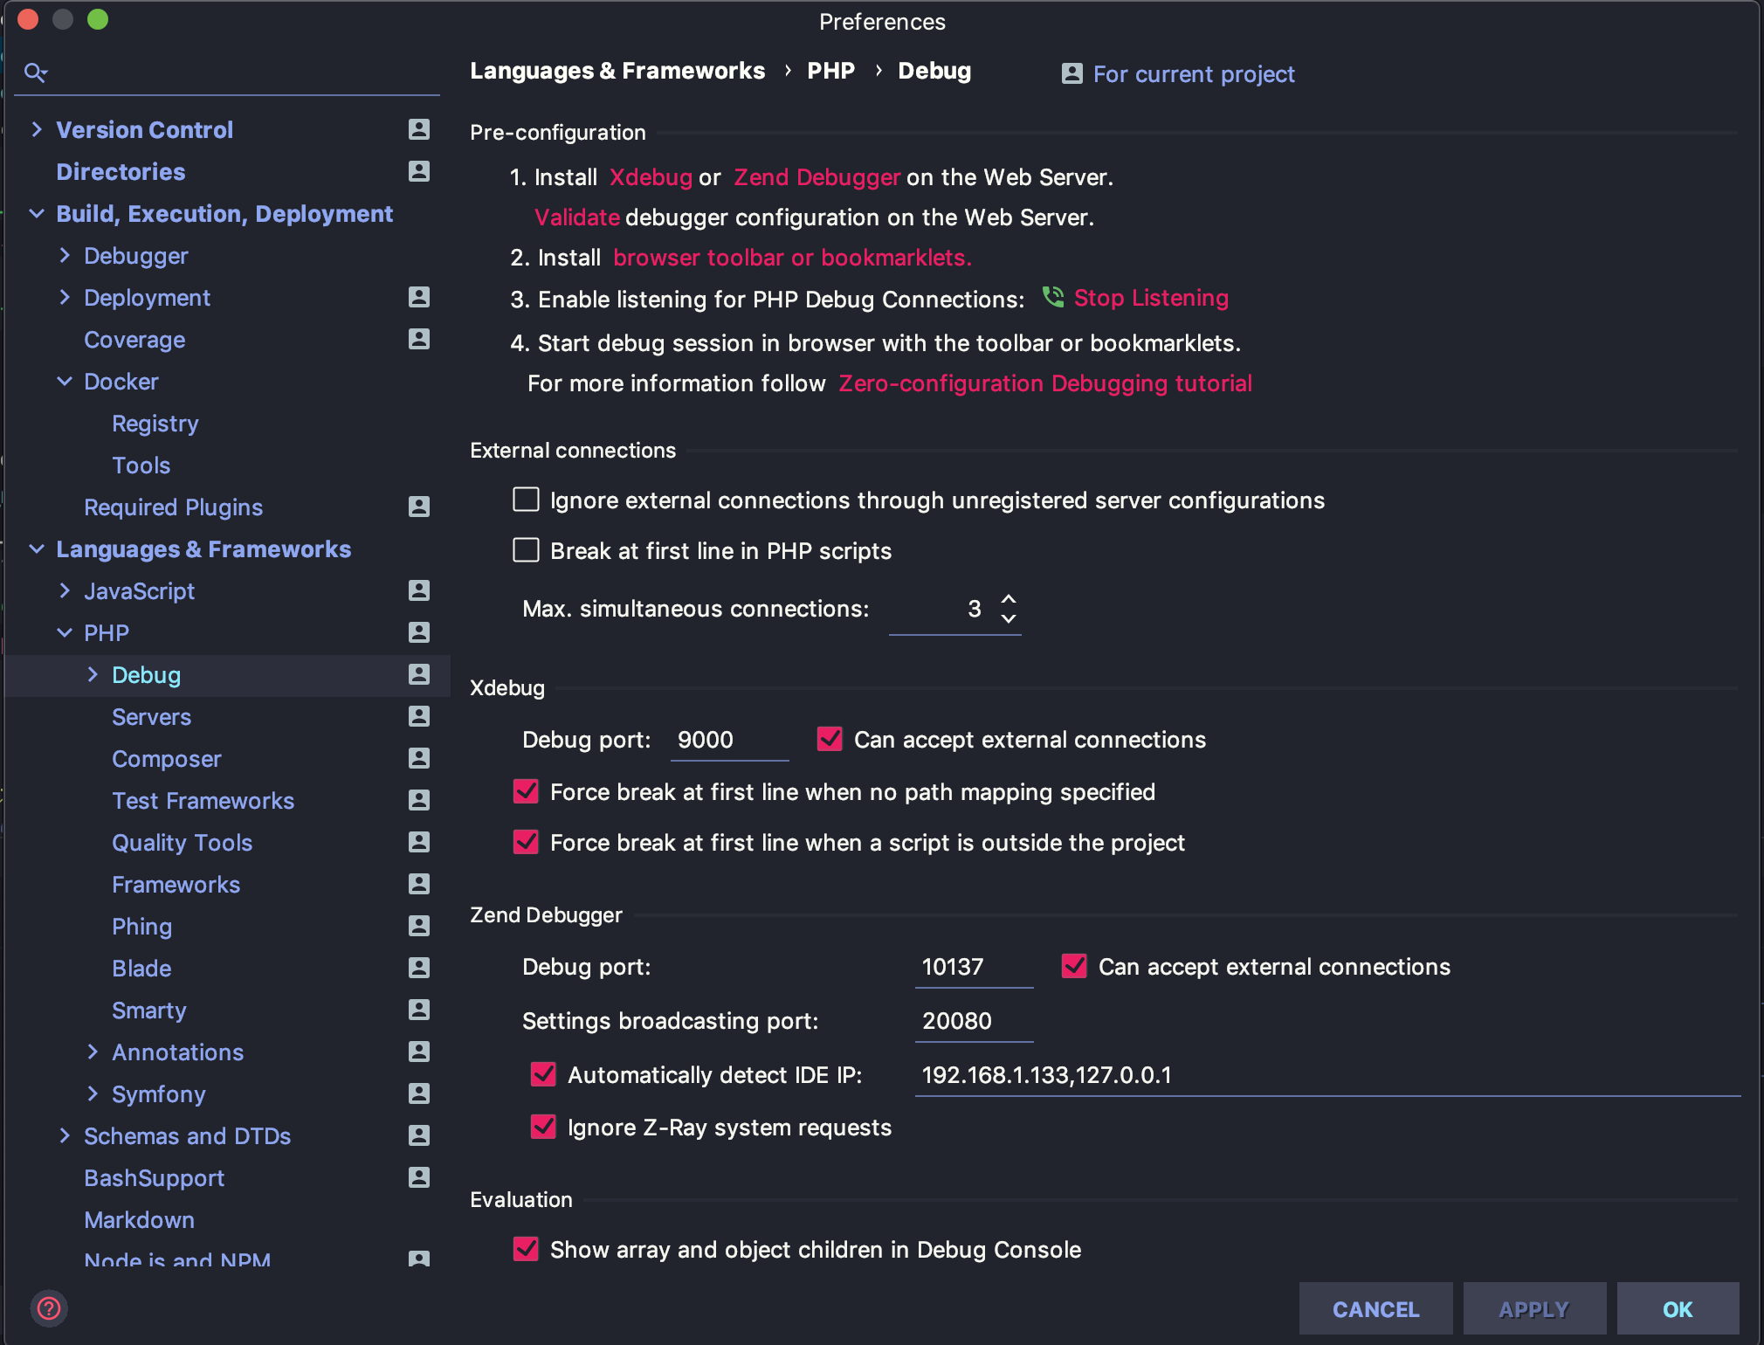Screen dimensions: 1764x1345
Task: Collapse the Docker tree node
Action: pos(65,381)
